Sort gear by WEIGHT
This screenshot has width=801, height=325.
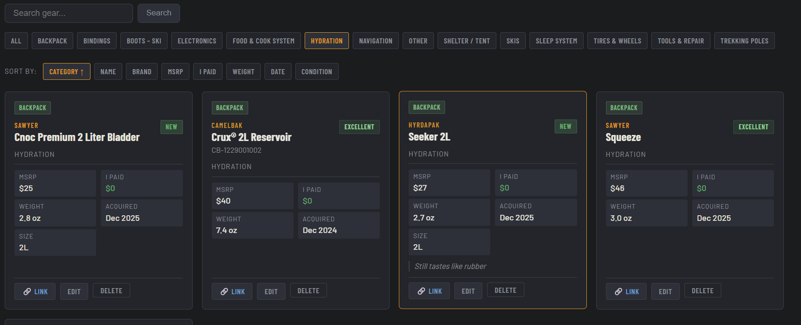(244, 71)
